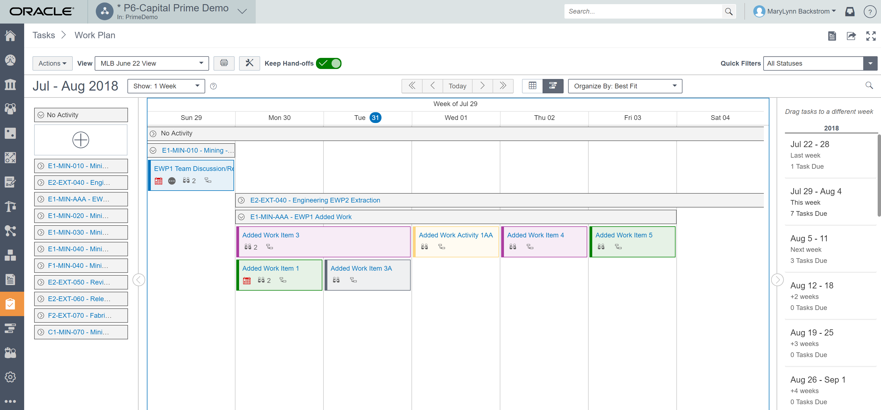Click the Today button
881x410 pixels.
[457, 86]
